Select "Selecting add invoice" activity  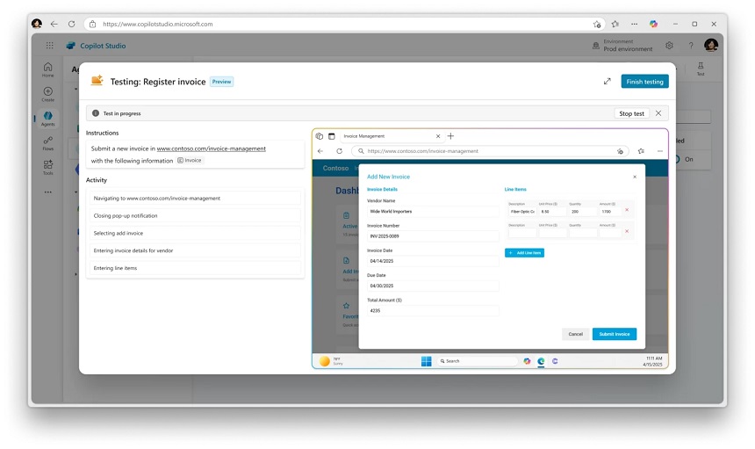195,233
